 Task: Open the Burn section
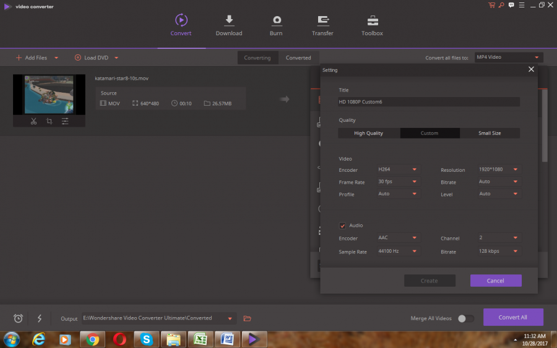(276, 25)
